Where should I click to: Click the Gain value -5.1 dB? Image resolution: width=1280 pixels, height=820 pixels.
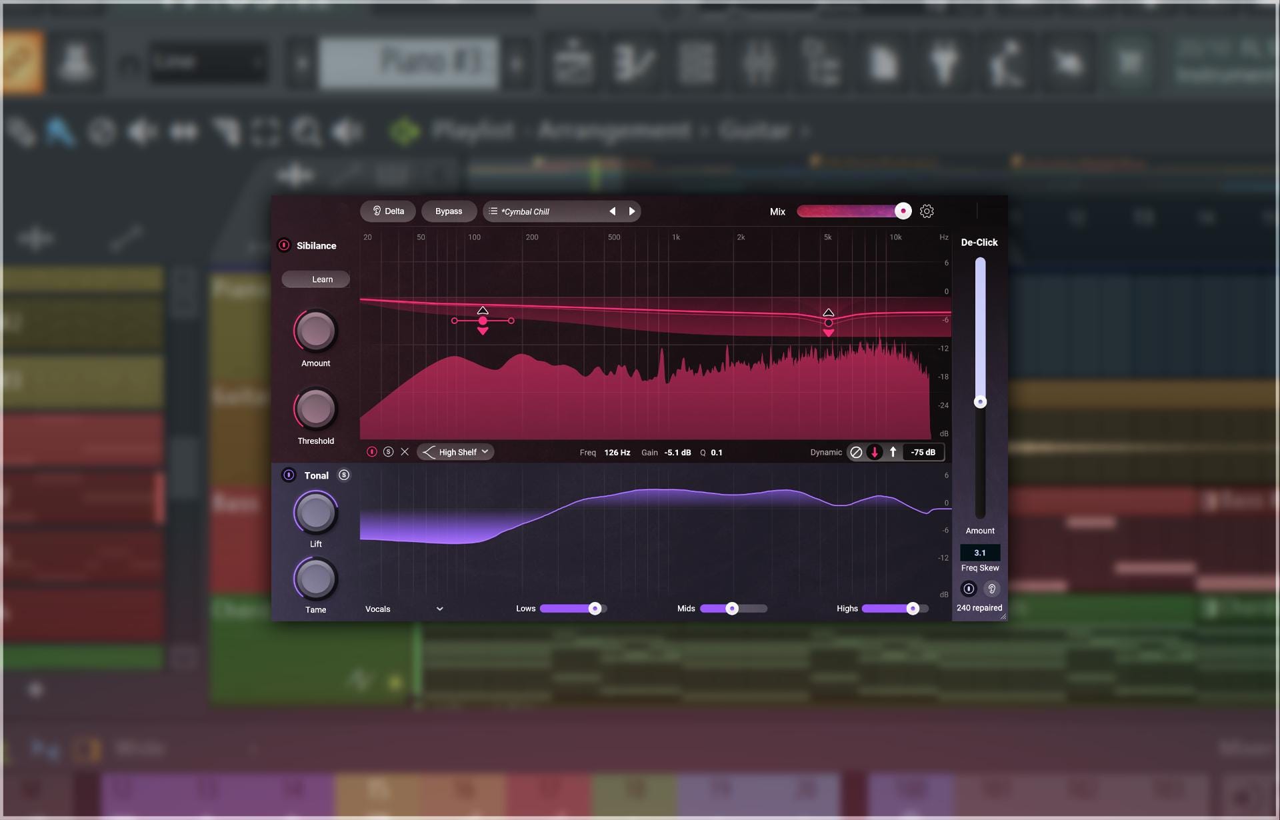678,453
